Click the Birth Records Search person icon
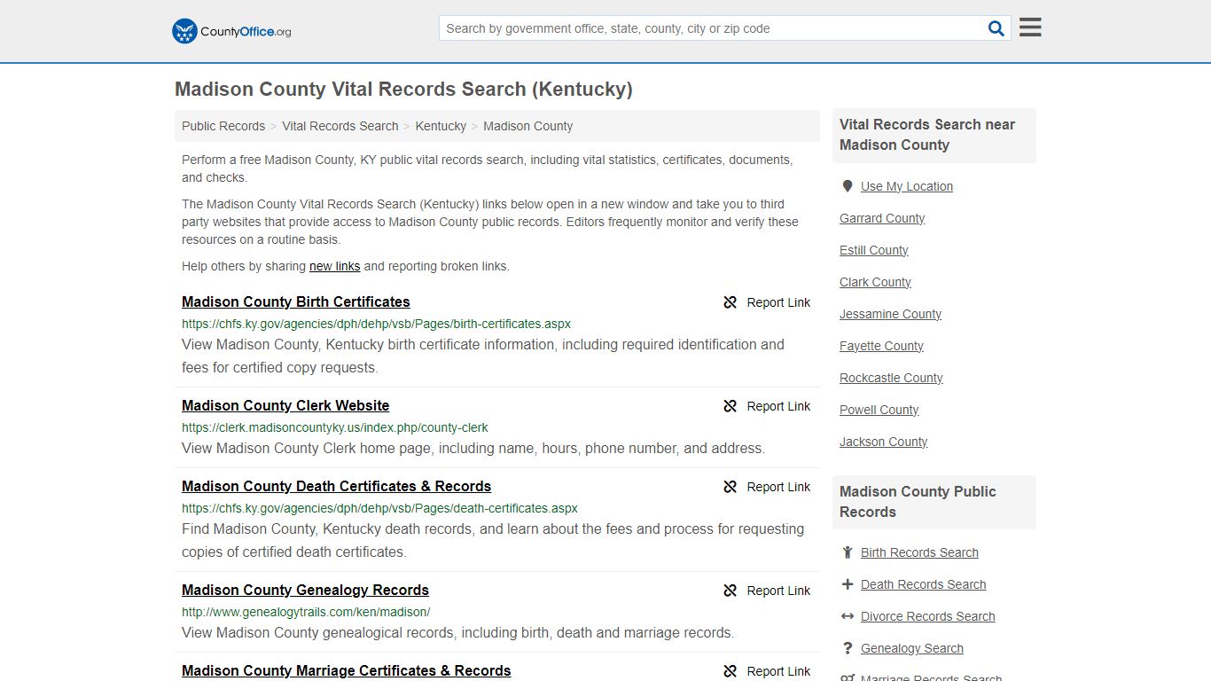 click(x=848, y=552)
